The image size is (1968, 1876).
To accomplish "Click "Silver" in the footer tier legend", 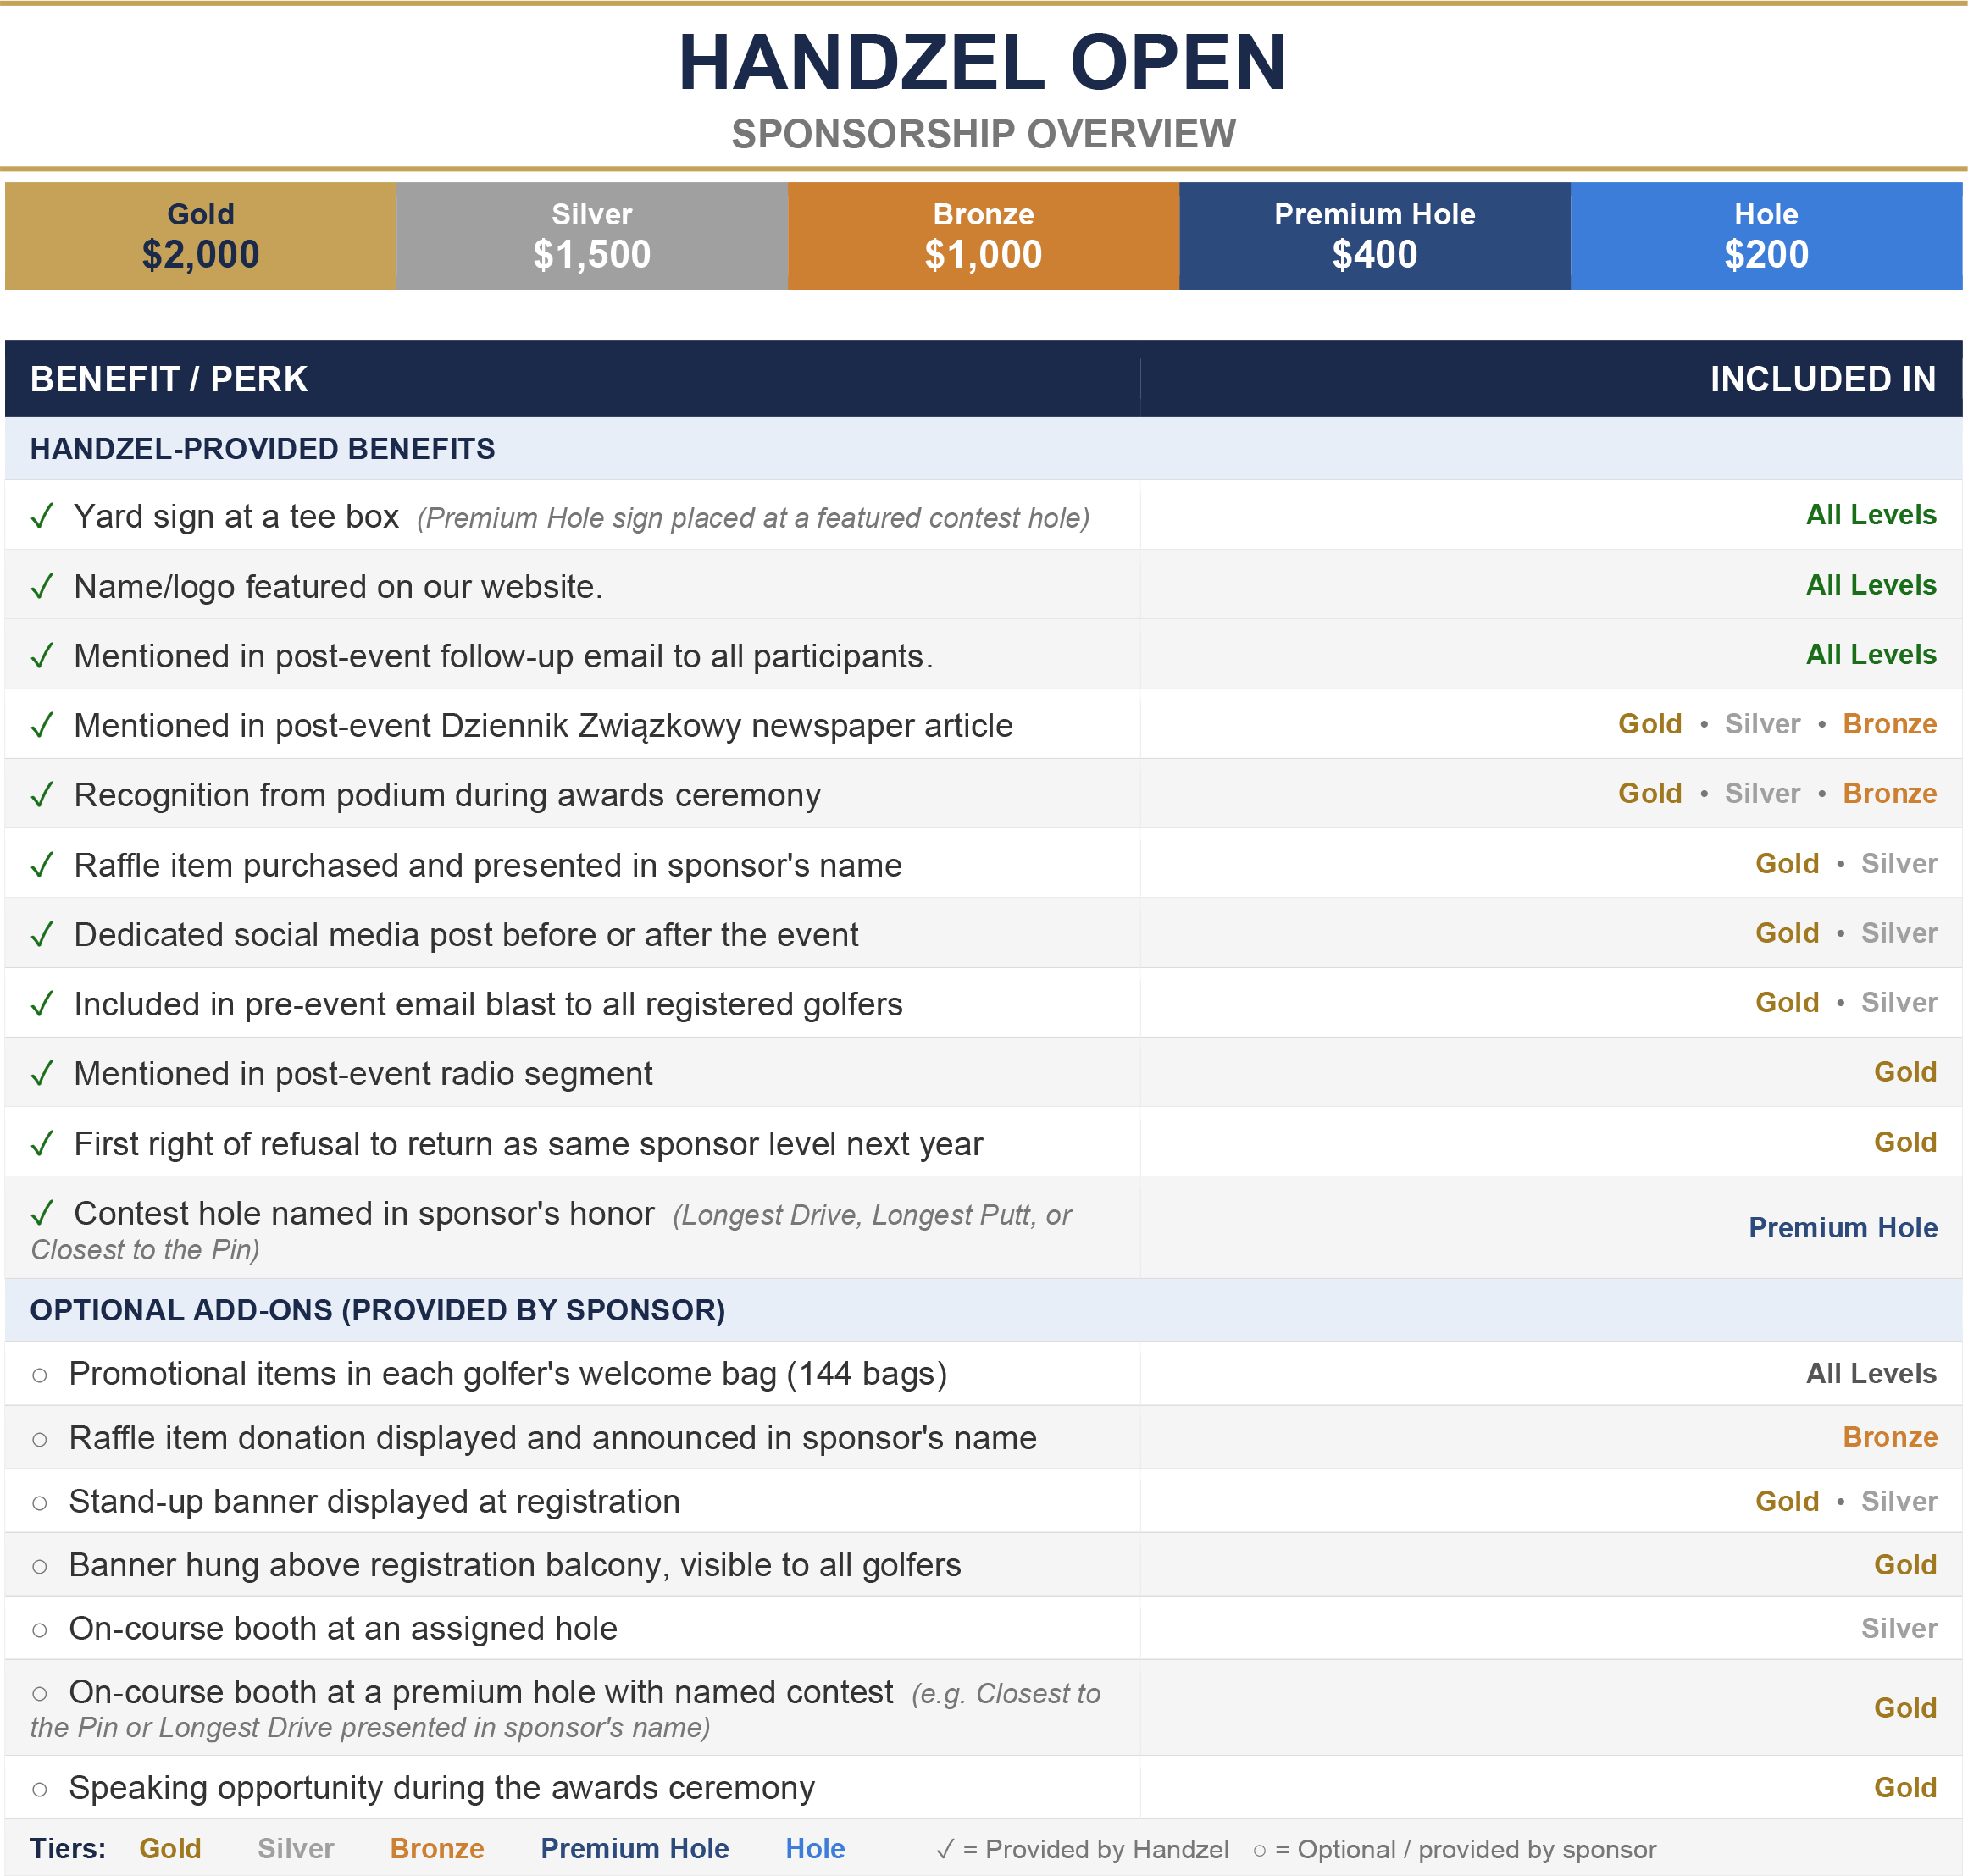I will click(x=295, y=1849).
